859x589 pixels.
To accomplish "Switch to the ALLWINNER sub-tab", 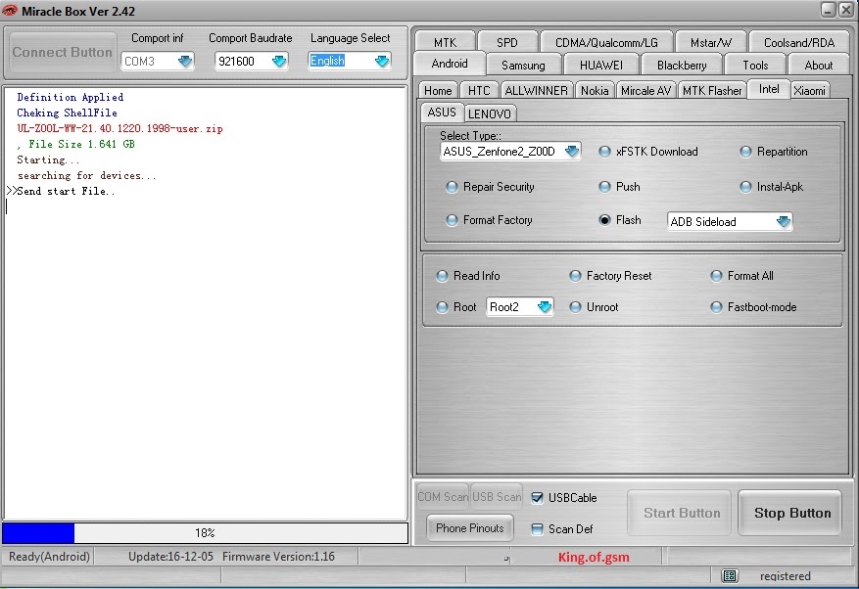I will (x=536, y=90).
